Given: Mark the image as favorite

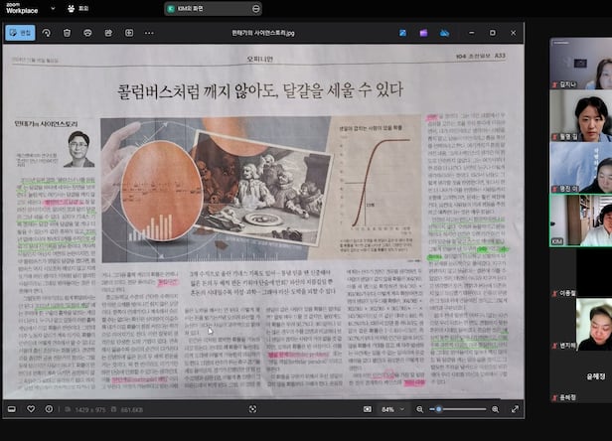Looking at the screenshot, I should [x=31, y=408].
